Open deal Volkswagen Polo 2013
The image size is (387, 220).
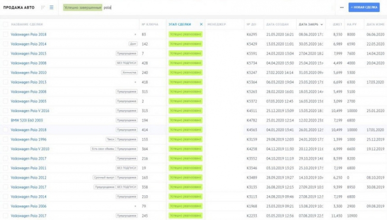pyautogui.click(x=29, y=82)
